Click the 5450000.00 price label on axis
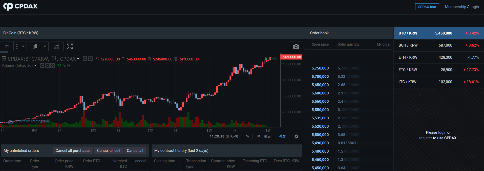This screenshot has height=171, width=484. 292,57
